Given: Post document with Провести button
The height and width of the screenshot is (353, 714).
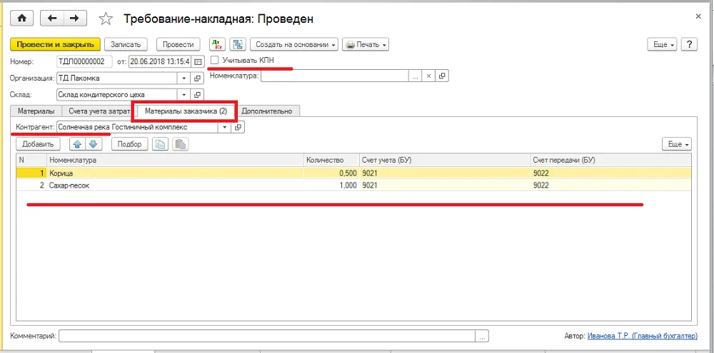Looking at the screenshot, I should point(178,45).
